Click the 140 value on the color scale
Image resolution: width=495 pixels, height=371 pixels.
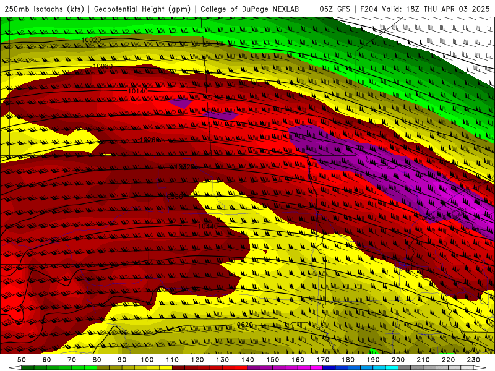[x=247, y=360]
